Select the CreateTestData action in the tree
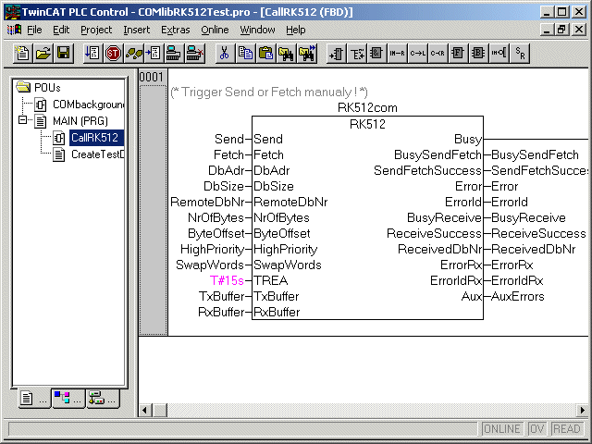Image resolution: width=592 pixels, height=444 pixels. pyautogui.click(x=97, y=154)
